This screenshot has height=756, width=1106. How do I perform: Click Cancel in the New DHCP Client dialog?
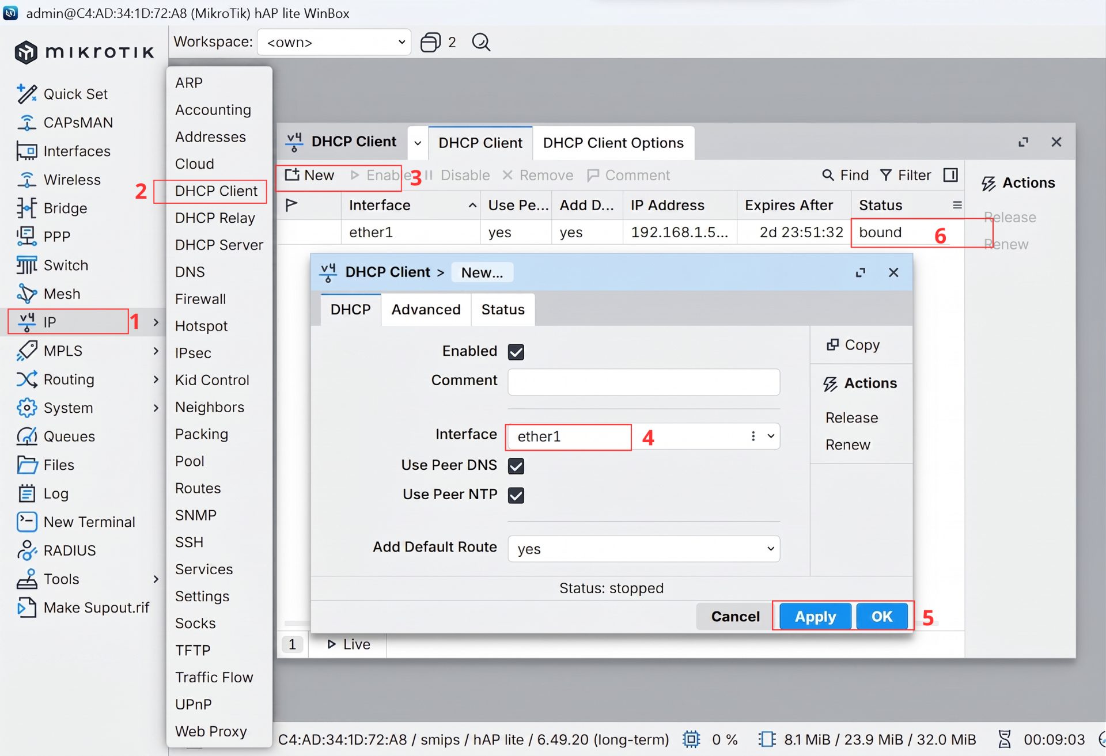click(735, 617)
